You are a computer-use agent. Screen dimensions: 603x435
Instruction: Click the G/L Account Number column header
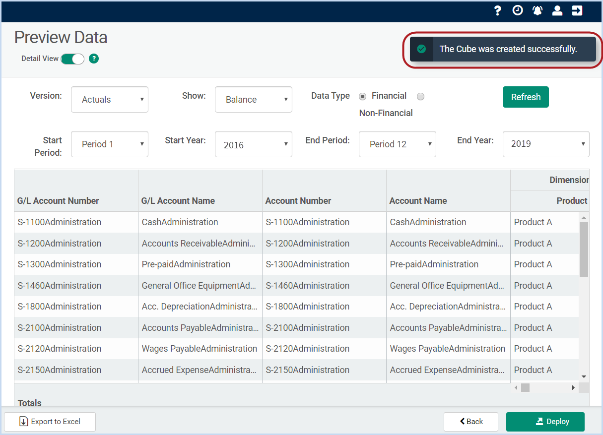coord(76,190)
